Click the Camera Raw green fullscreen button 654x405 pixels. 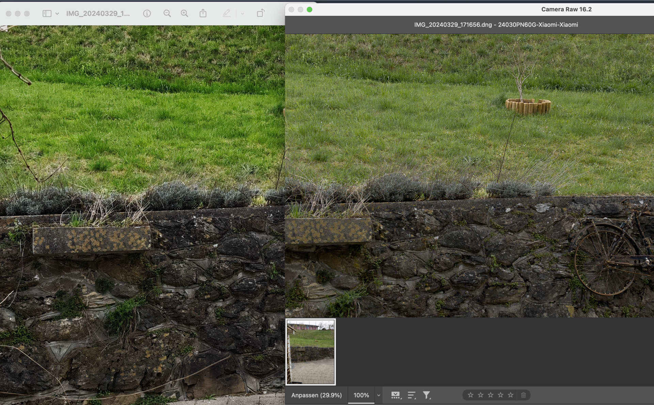click(309, 10)
